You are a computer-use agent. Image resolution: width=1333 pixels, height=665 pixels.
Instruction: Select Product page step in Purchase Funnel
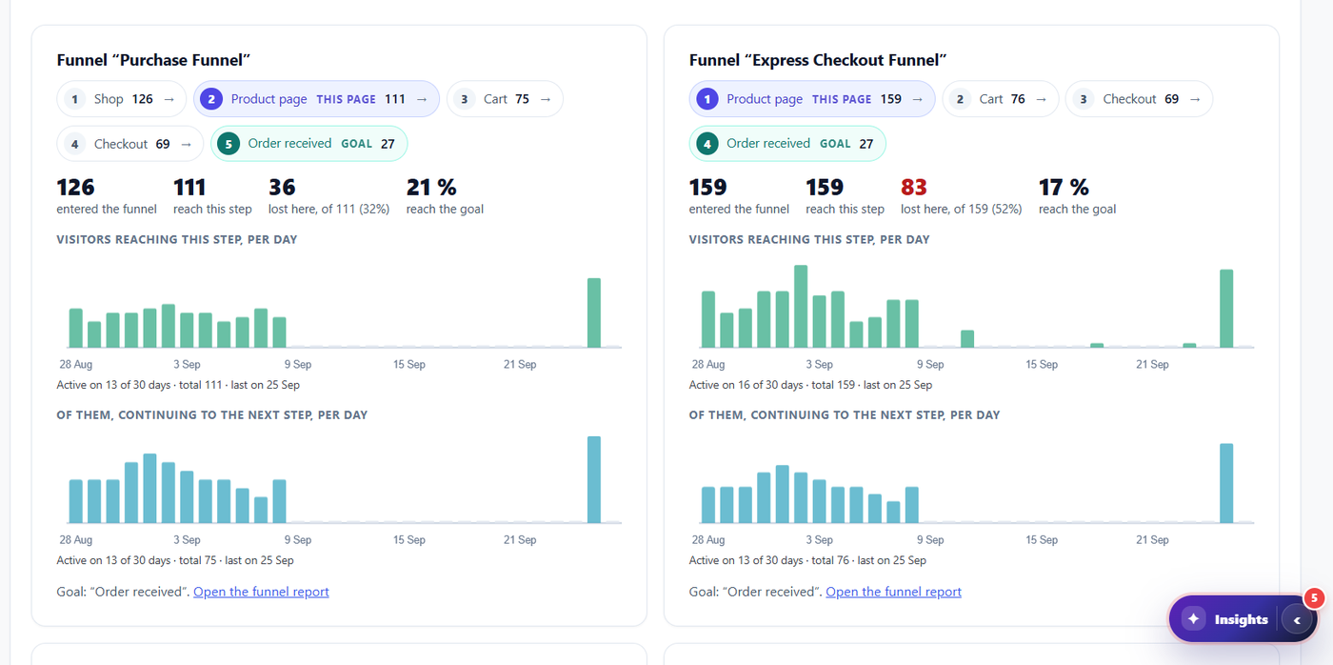pos(316,99)
